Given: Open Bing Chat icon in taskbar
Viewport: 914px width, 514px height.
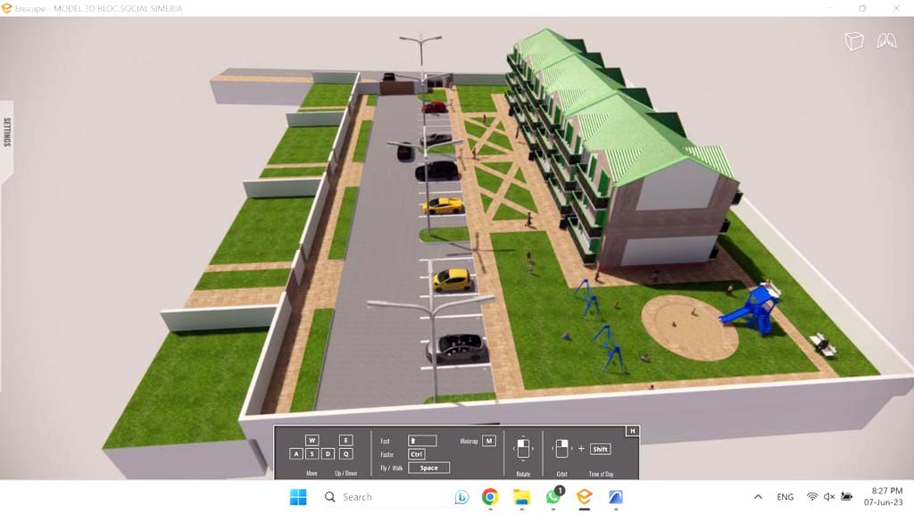Looking at the screenshot, I should click(461, 497).
